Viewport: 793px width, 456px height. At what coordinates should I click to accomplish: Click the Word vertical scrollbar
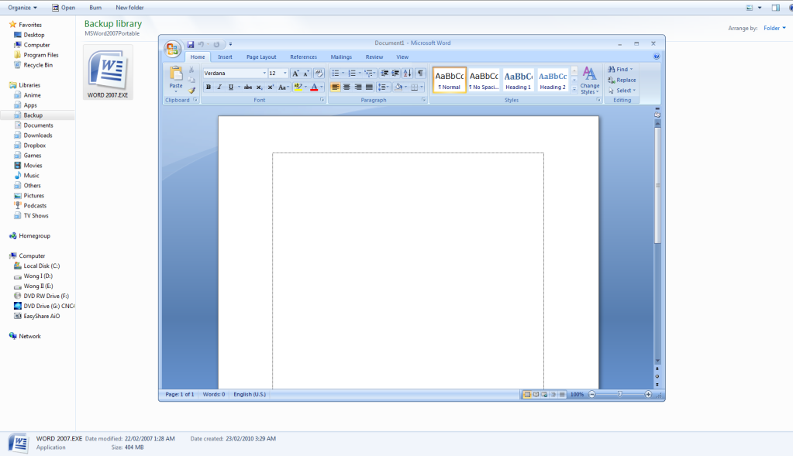click(657, 185)
